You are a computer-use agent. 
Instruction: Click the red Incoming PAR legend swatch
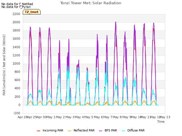tap(39, 131)
